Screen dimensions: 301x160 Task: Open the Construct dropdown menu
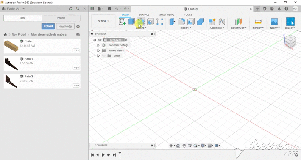(x=238, y=28)
